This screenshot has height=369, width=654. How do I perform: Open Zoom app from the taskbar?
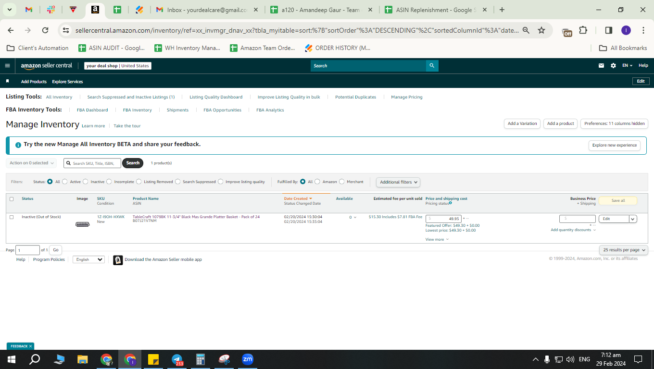pyautogui.click(x=248, y=359)
